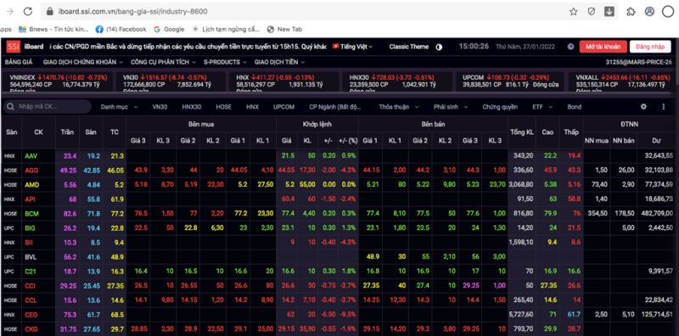The height and width of the screenshot is (336, 679).
Task: Click the Nhập mã CK search field
Action: [x=47, y=107]
